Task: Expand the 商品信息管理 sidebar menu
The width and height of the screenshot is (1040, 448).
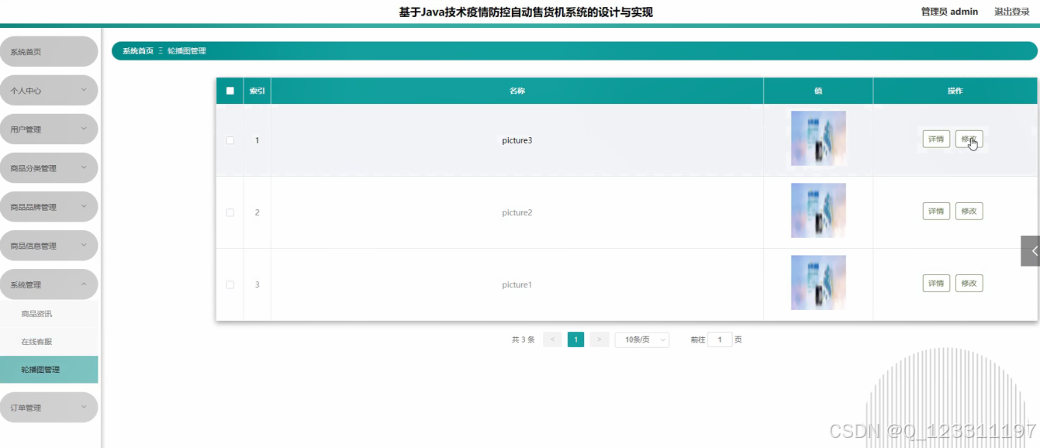Action: [x=49, y=246]
